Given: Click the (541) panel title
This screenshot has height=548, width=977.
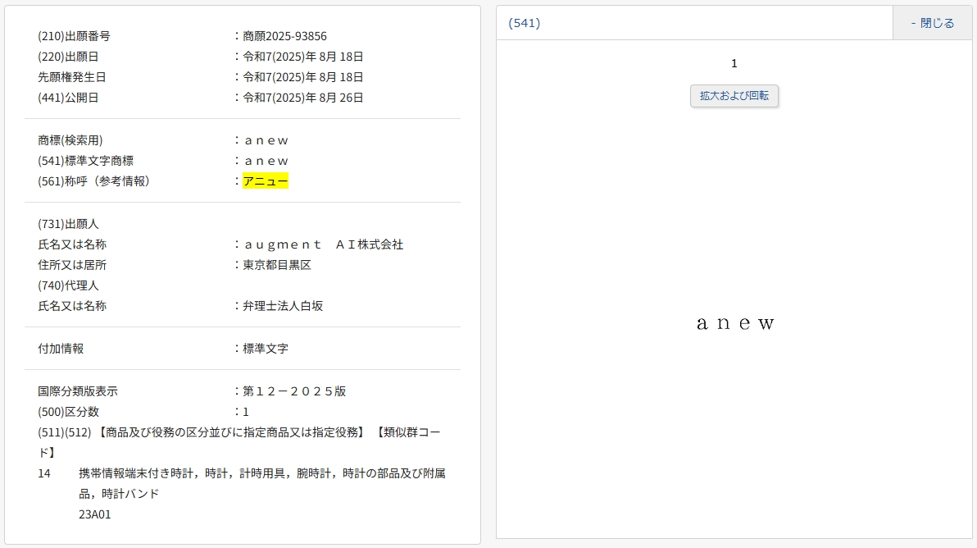Looking at the screenshot, I should tap(524, 23).
